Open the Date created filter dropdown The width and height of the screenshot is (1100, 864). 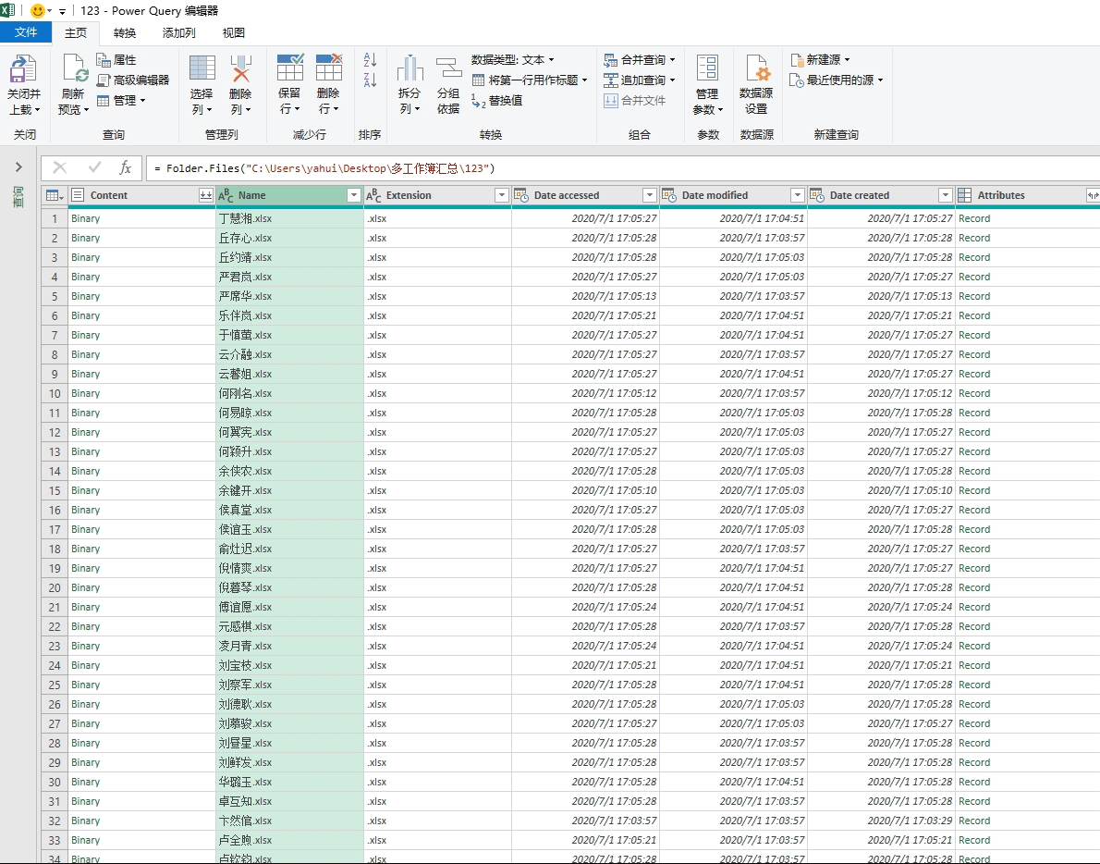pyautogui.click(x=945, y=195)
